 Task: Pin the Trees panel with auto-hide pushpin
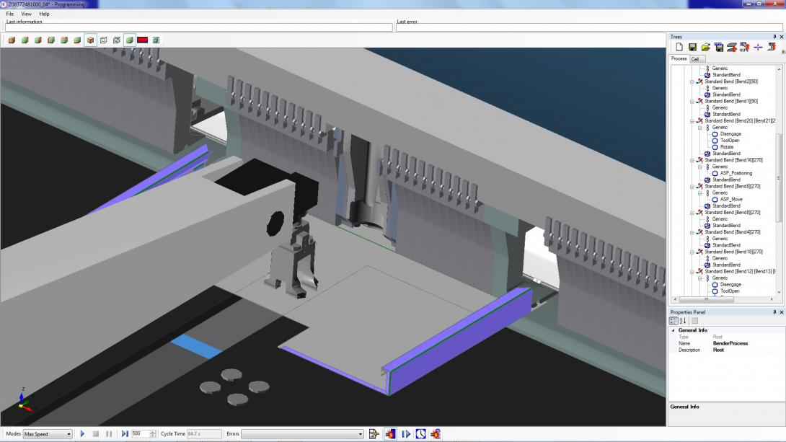774,37
